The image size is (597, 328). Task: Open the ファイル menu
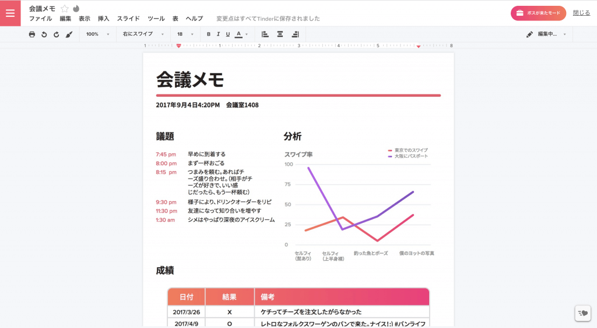point(40,19)
